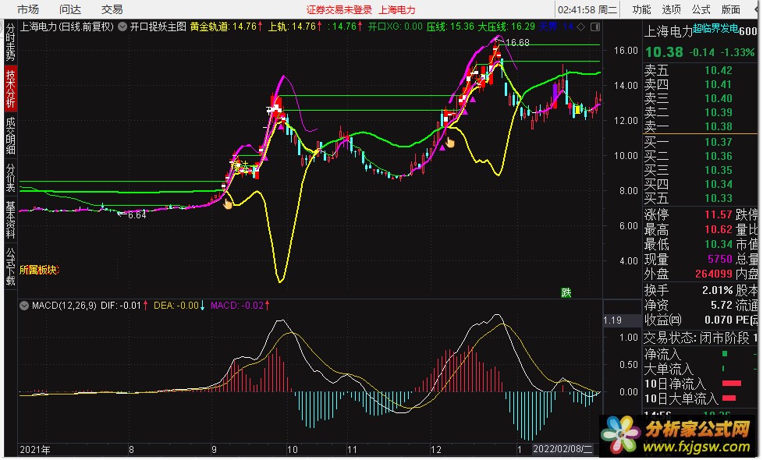Click the 外盘 value 264099
This screenshot has height=460, width=763.
[x=714, y=274]
